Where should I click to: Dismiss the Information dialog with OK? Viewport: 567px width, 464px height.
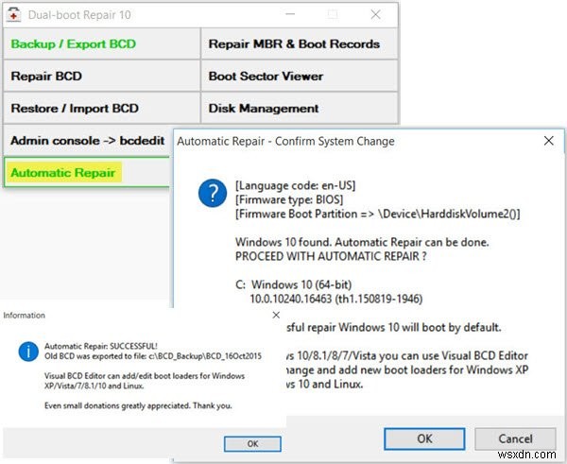point(252,444)
